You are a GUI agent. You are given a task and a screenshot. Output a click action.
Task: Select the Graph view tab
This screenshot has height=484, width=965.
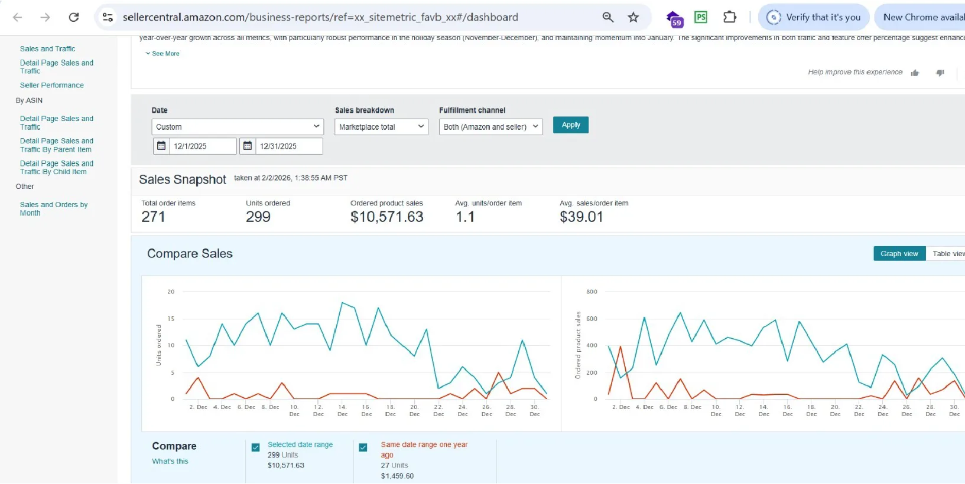point(899,254)
